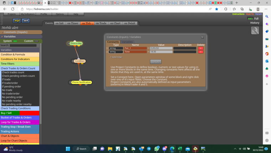
Task: Switch to the Variables tab in dialog
Action: (x=127, y=42)
